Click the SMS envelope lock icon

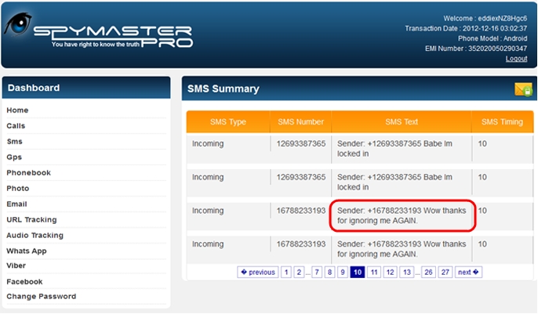(523, 89)
